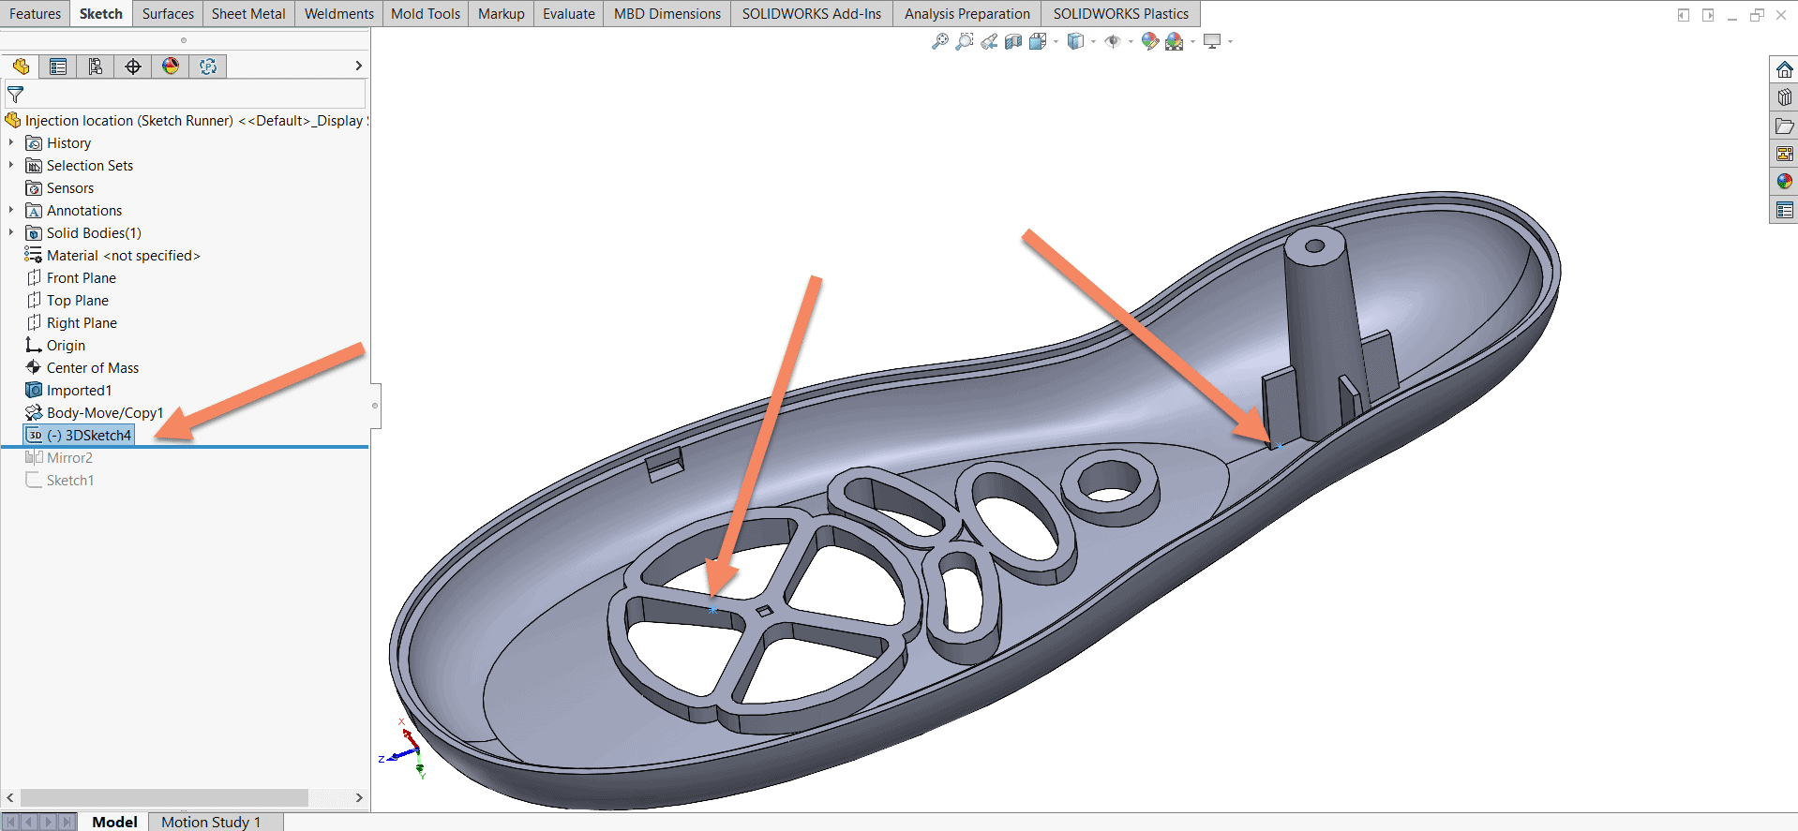Expand the Annotations tree node
1798x831 pixels.
(11, 211)
